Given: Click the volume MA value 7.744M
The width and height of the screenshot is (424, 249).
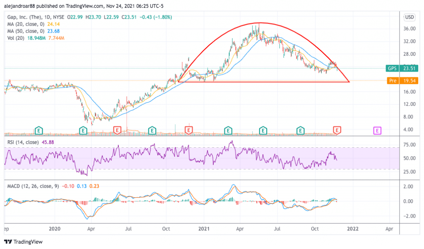Looking at the screenshot, I should coord(56,38).
